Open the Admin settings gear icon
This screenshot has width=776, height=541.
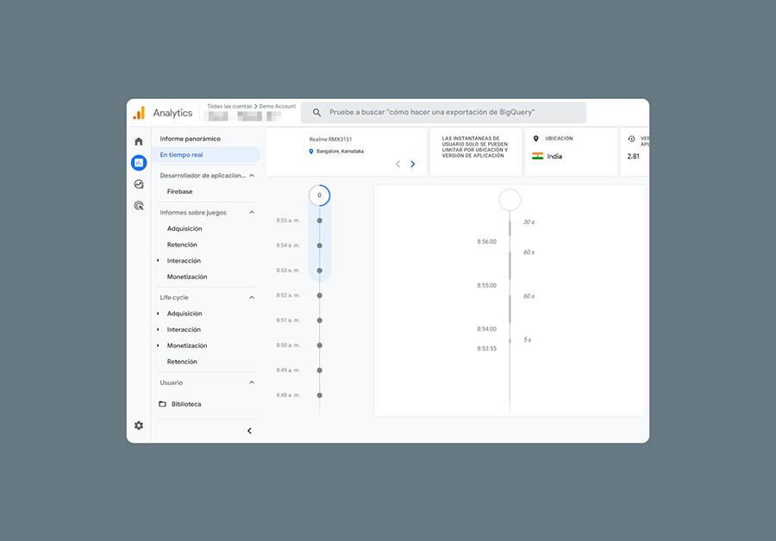click(x=139, y=426)
